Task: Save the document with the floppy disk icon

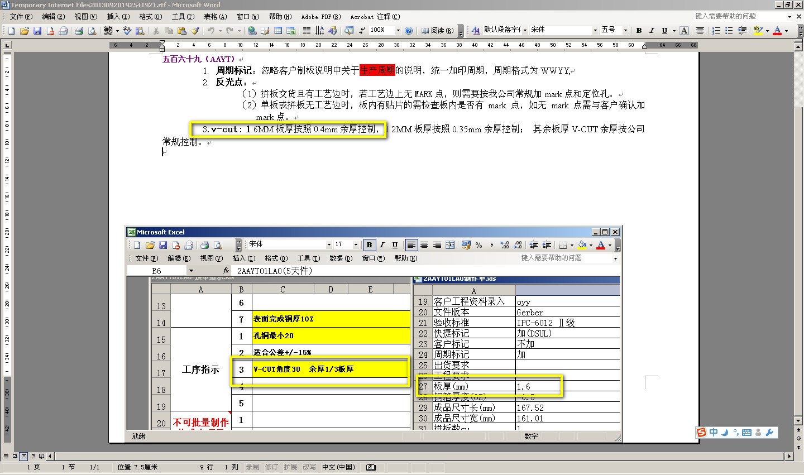Action: coord(37,31)
